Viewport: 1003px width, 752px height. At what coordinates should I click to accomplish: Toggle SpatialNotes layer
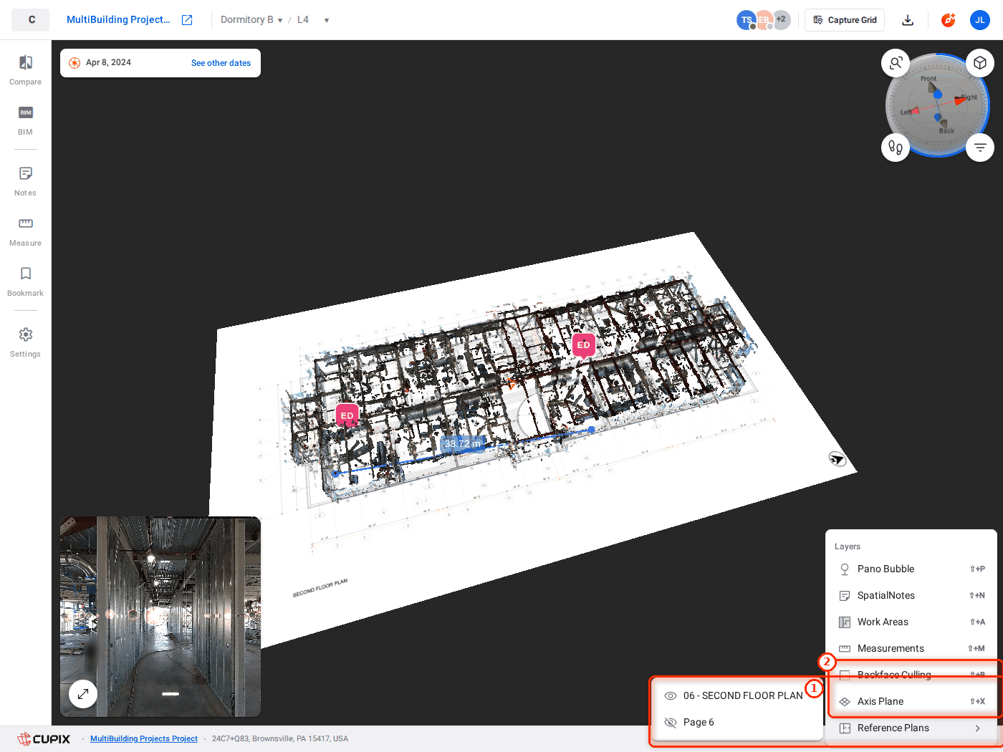coord(911,595)
